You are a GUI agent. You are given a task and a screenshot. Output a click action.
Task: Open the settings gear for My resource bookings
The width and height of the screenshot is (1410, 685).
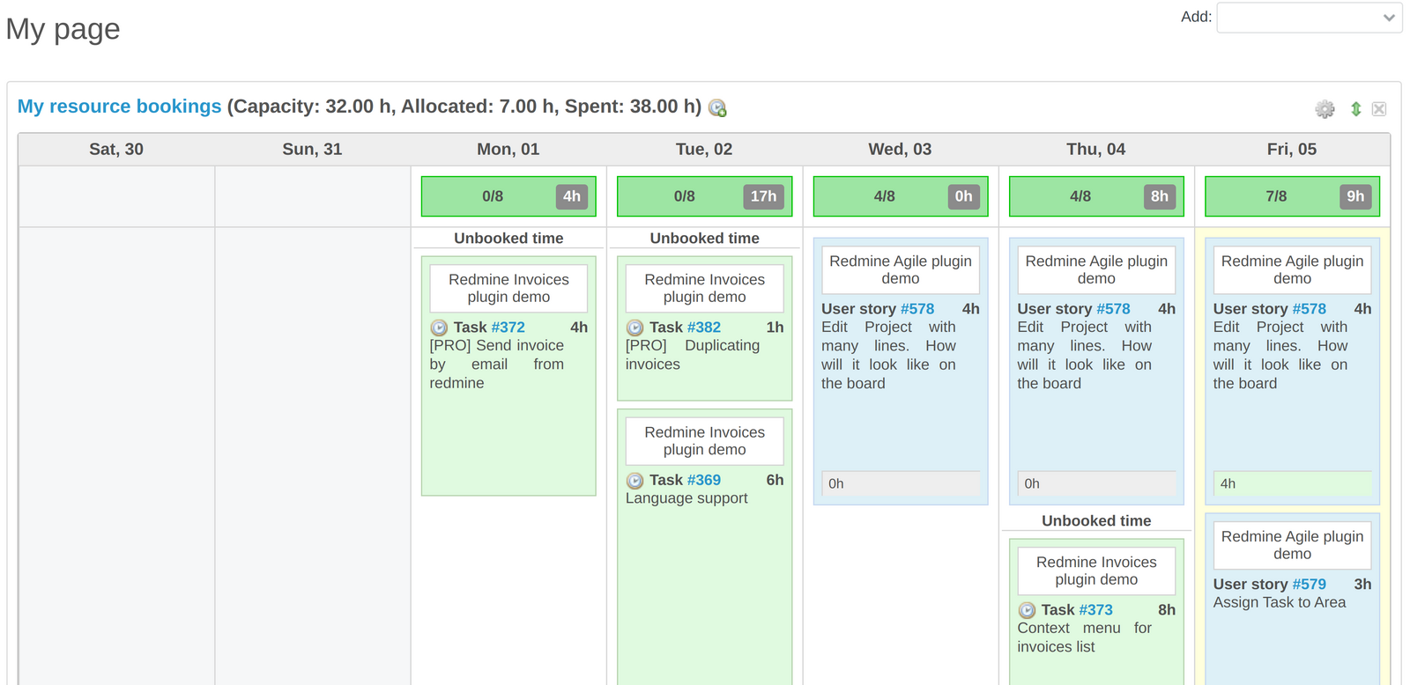[x=1325, y=108]
